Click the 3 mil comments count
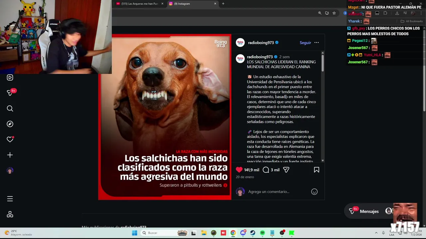 [275, 170]
